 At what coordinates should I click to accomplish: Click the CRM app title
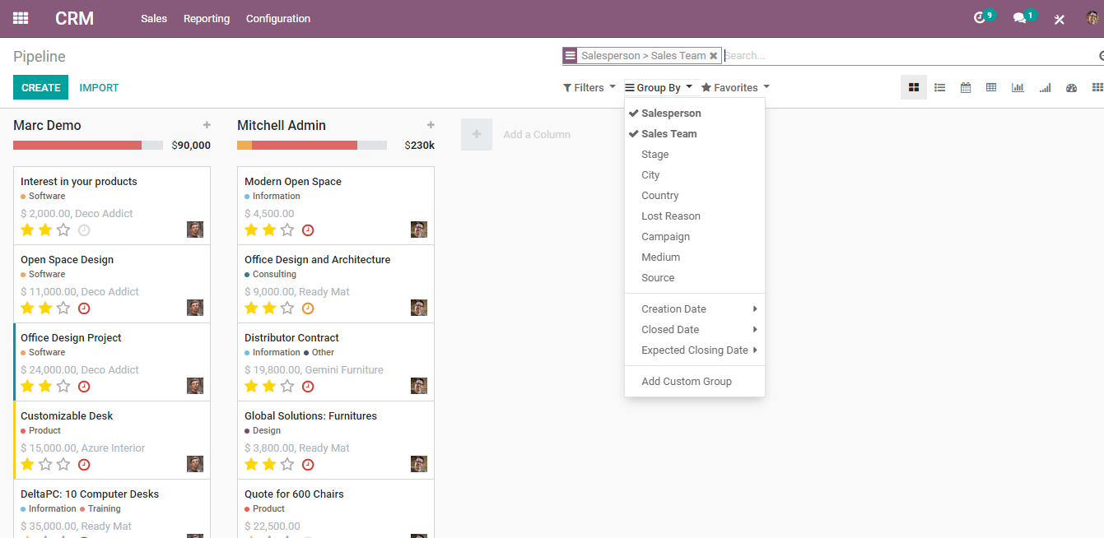[75, 18]
